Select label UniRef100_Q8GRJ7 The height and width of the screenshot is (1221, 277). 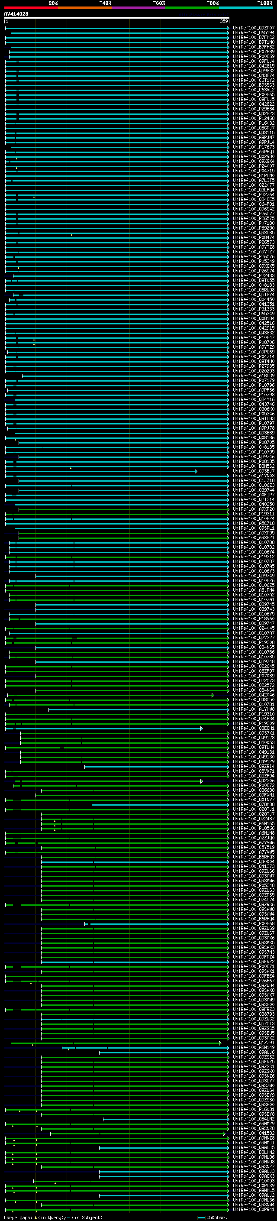[253, 128]
